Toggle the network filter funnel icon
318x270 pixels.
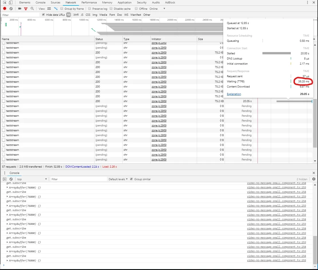(26, 9)
